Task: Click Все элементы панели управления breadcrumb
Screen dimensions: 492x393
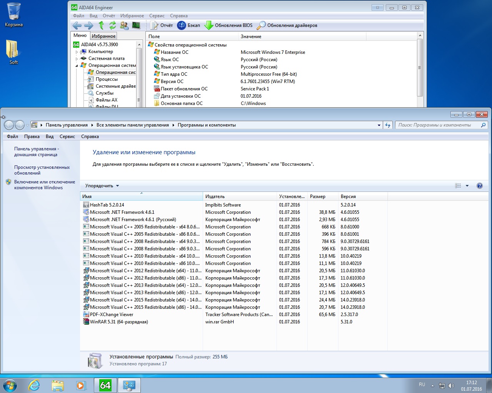Action: [x=133, y=125]
